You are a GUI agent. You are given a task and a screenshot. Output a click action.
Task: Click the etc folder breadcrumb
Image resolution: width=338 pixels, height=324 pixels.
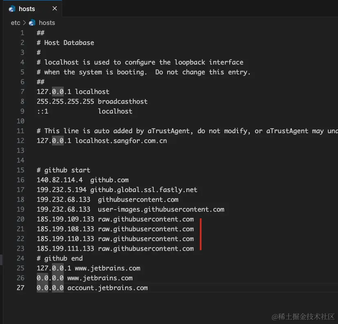15,23
